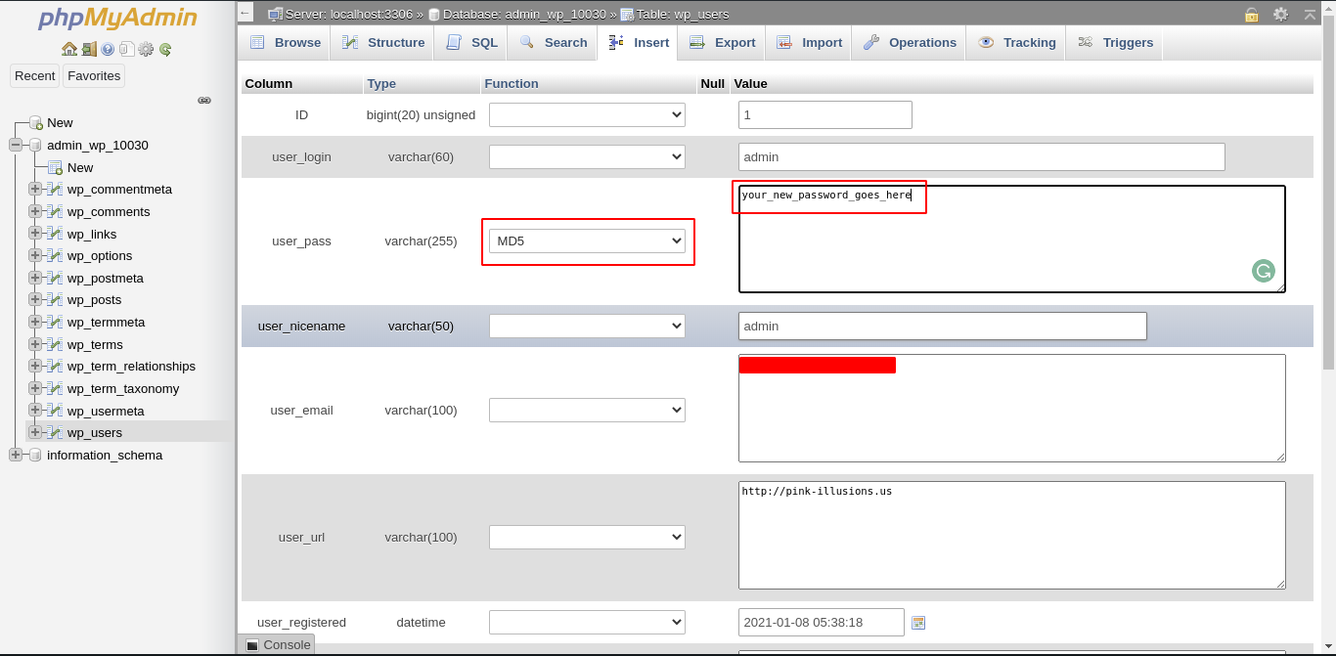Go to phpMyAdmin home via house icon
The height and width of the screenshot is (656, 1336).
(x=69, y=49)
